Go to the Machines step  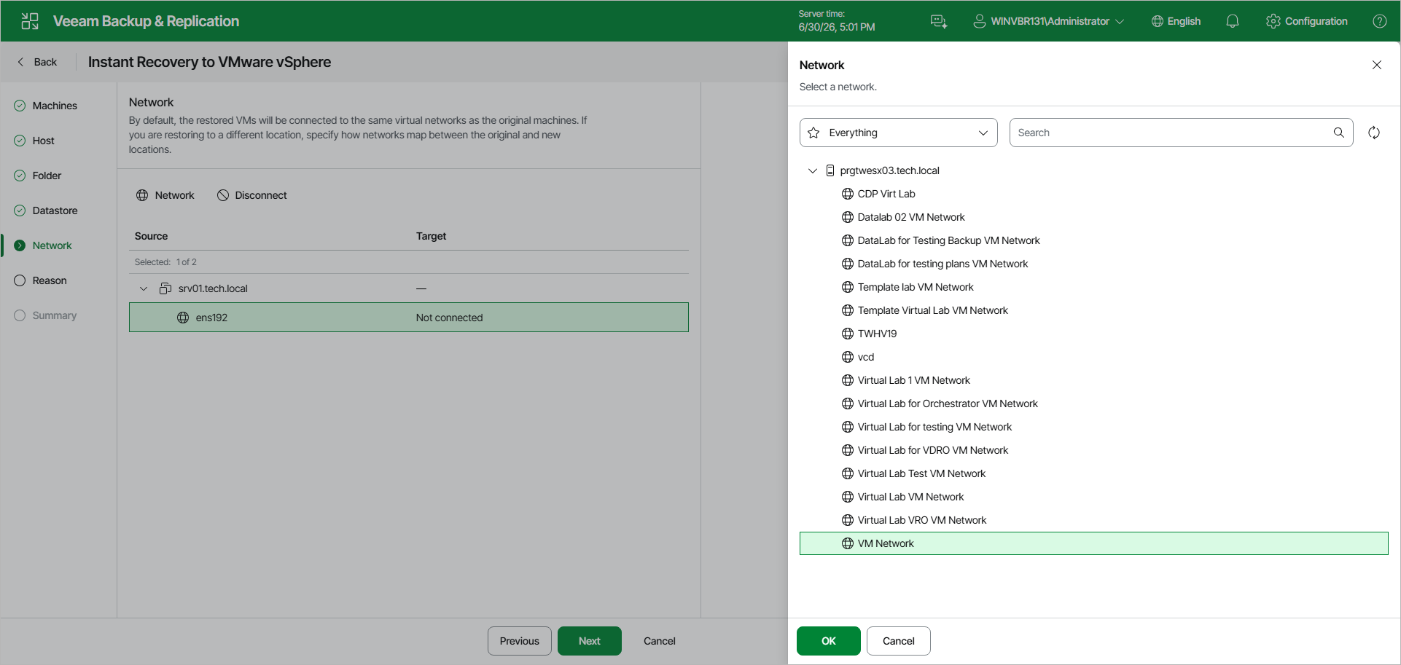point(46,106)
